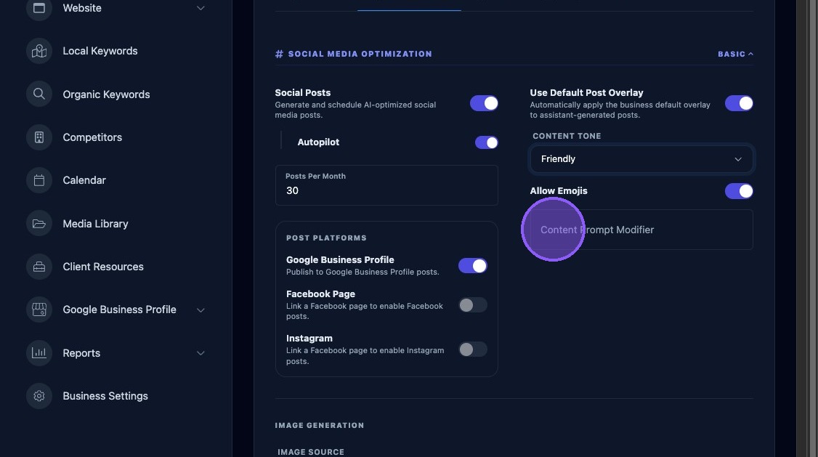Disable Google Business Profile posting toggle
The width and height of the screenshot is (818, 457).
point(473,265)
